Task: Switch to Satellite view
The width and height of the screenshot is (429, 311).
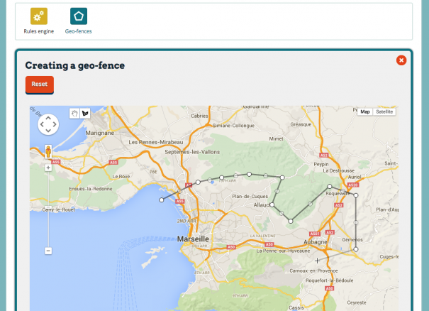Action: coord(385,111)
